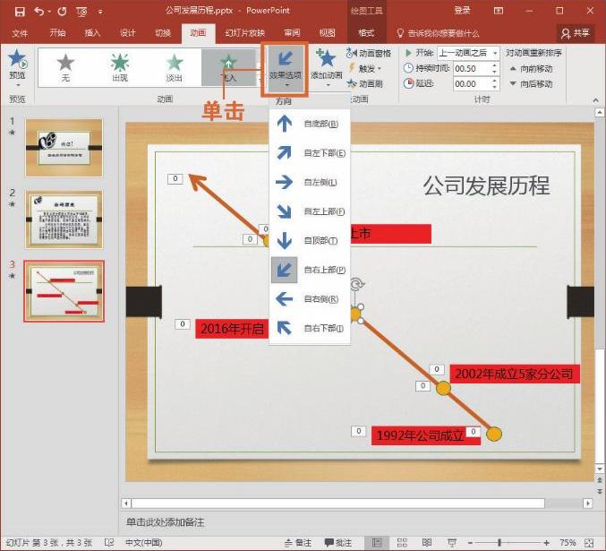
Task: Choose direction 自右下部 (From Bottom-Right)
Action: (310, 328)
